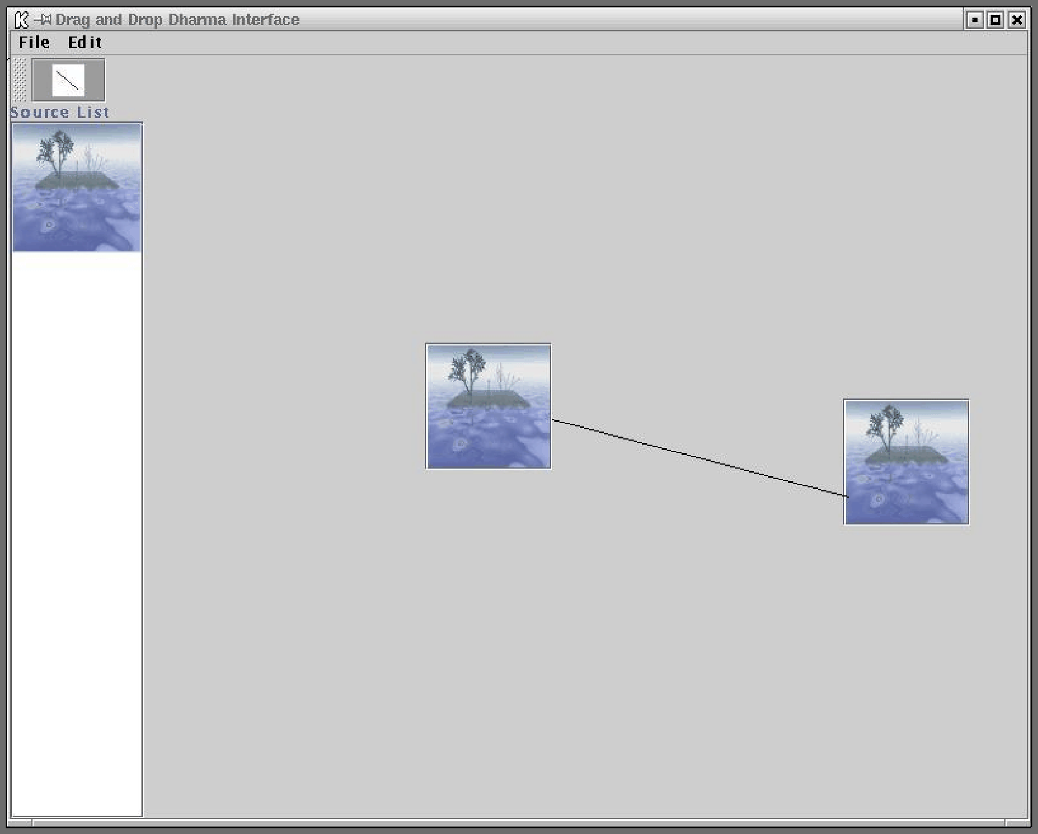The height and width of the screenshot is (834, 1038).
Task: Maximize the Dharma Interface window
Action: click(995, 20)
